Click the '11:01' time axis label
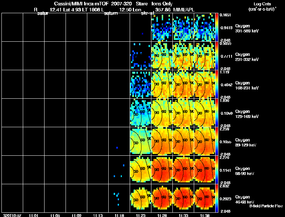The image size is (285, 217). click(x=33, y=215)
